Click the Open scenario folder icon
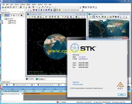 (x=5, y=7)
